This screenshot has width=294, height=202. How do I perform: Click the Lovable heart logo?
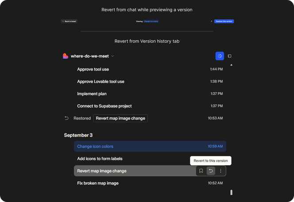(x=66, y=56)
